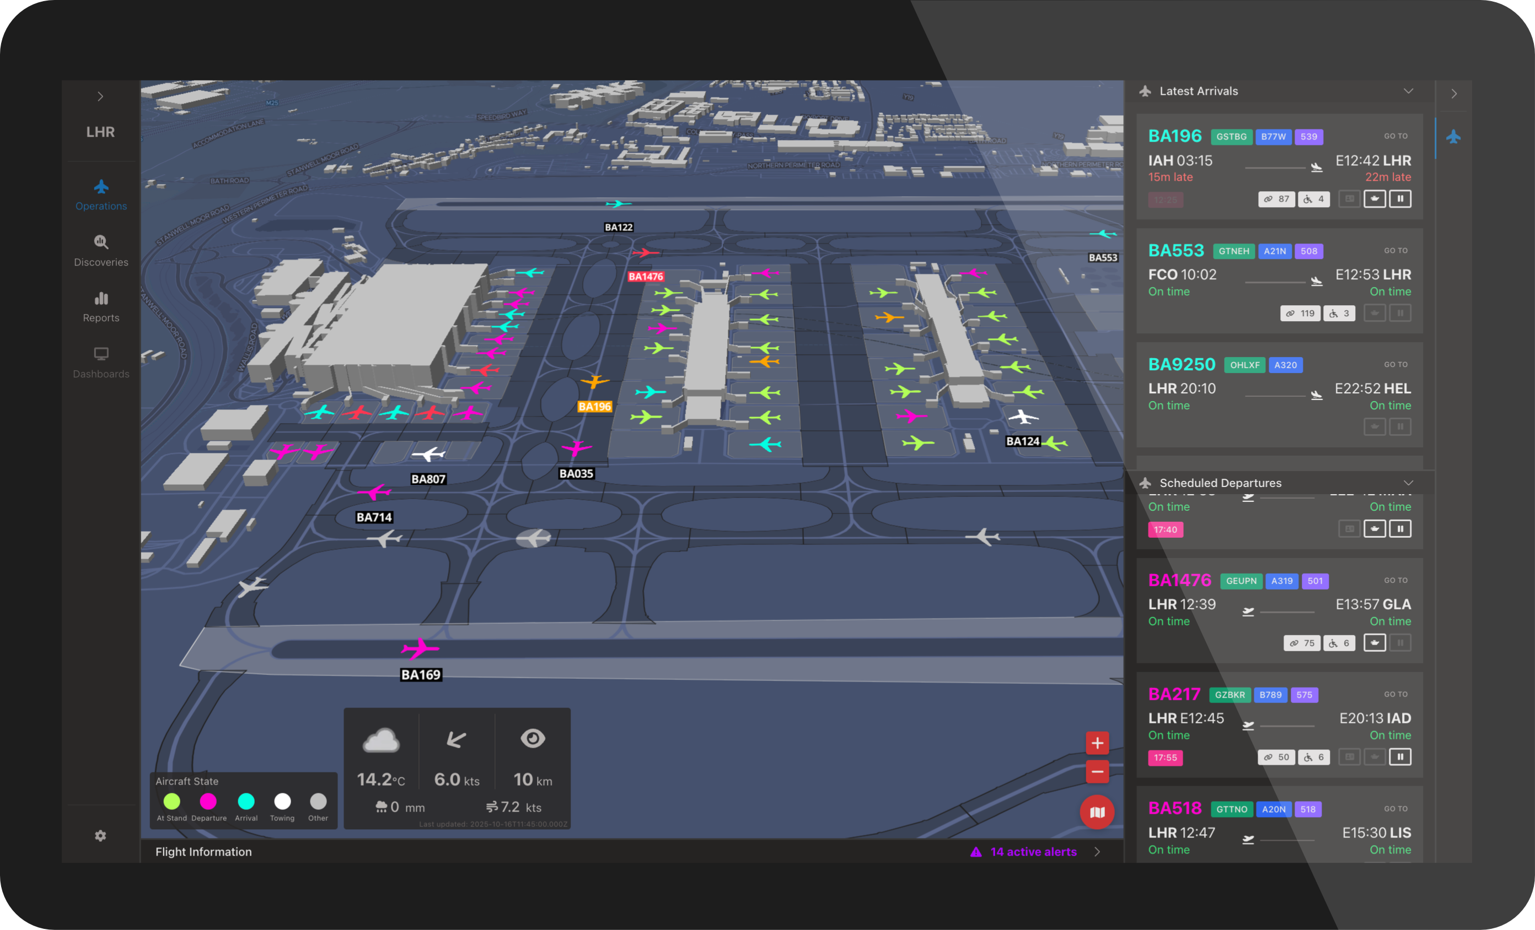This screenshot has width=1535, height=930.
Task: Click the wheelchair assistance count on BA196
Action: coord(1314,198)
